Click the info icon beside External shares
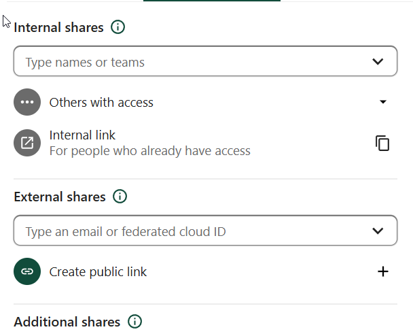Viewport: 413px width, 336px height. click(120, 197)
